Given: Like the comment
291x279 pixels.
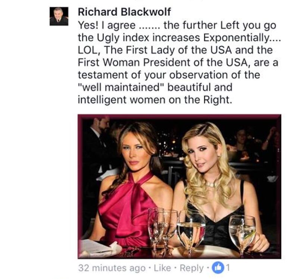Looking at the screenshot, I should click(162, 268).
